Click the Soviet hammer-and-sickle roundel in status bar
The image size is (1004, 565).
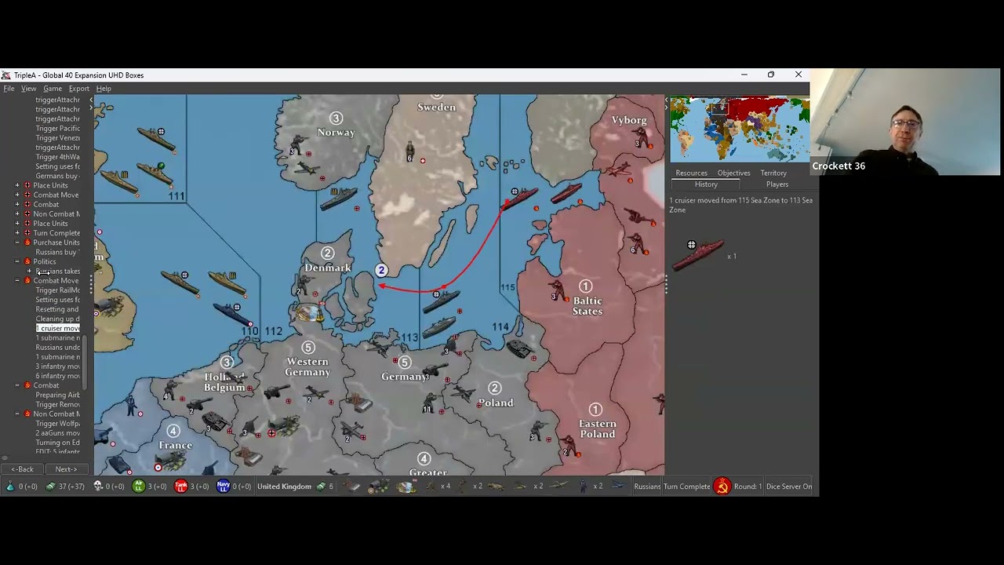click(x=722, y=487)
